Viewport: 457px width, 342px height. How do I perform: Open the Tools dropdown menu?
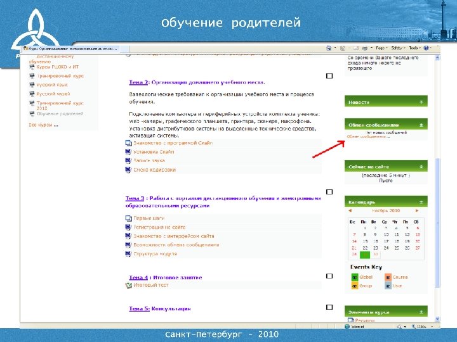click(x=414, y=48)
